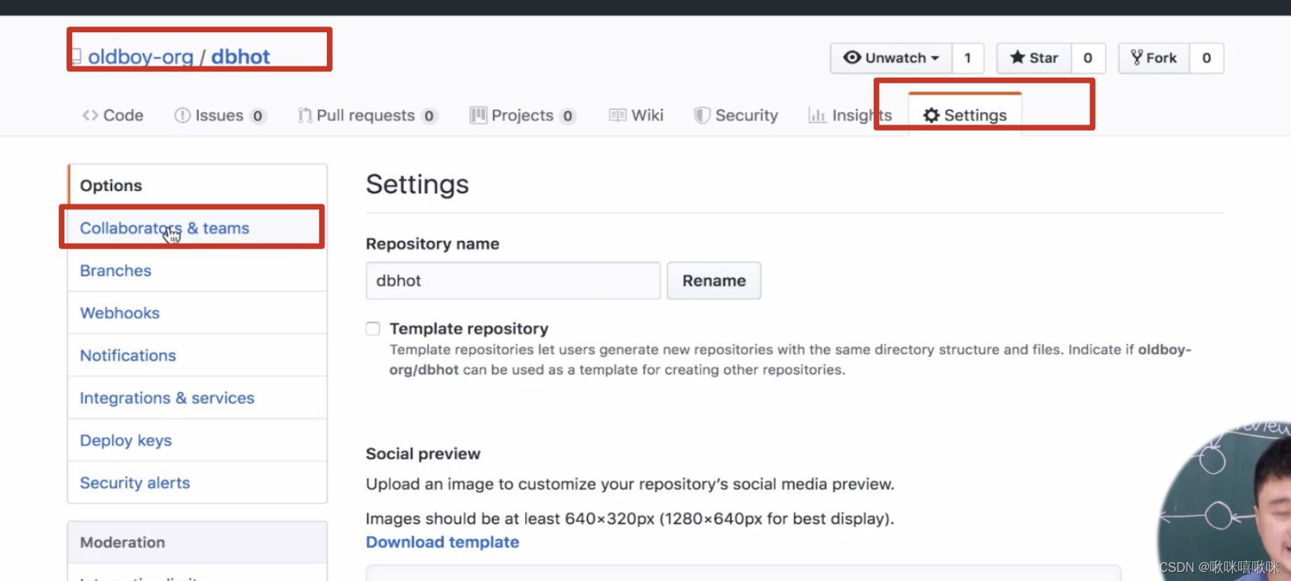Viewport: 1291px width, 581px height.
Task: Click the Pull requests branch icon
Action: [x=305, y=115]
